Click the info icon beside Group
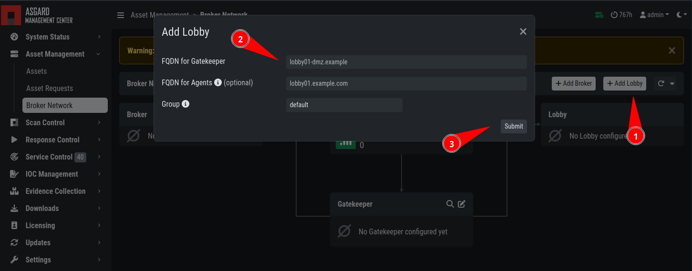 point(186,104)
